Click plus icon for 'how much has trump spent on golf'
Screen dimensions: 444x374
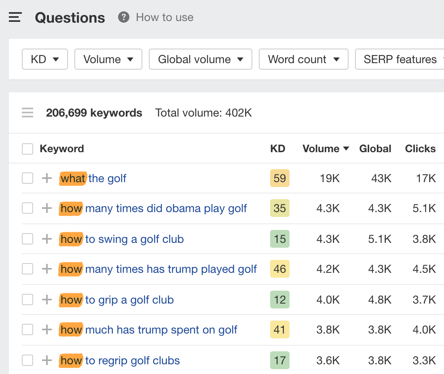pyautogui.click(x=47, y=330)
